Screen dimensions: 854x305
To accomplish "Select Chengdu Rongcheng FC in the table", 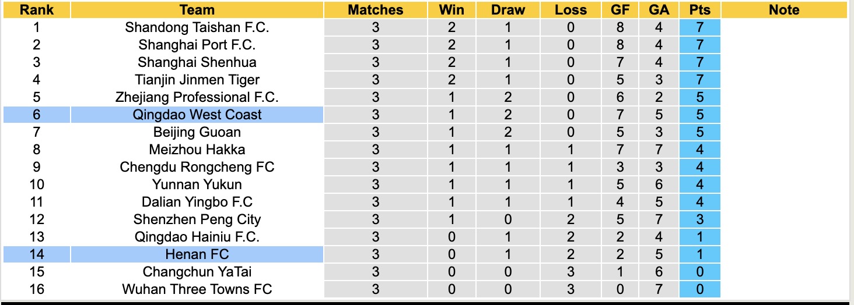I will [197, 167].
